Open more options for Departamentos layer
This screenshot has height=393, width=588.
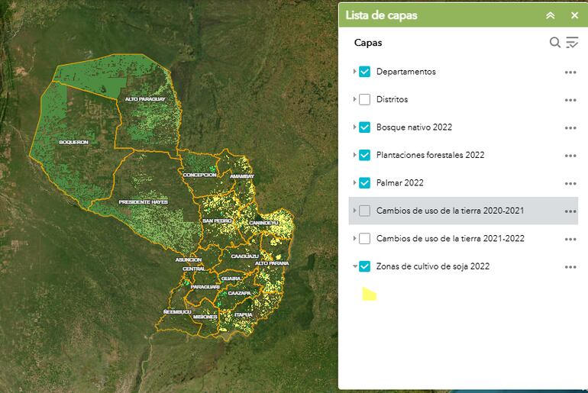pyautogui.click(x=570, y=72)
